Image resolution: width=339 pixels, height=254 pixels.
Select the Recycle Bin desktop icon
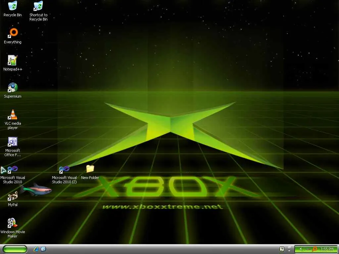(13, 9)
